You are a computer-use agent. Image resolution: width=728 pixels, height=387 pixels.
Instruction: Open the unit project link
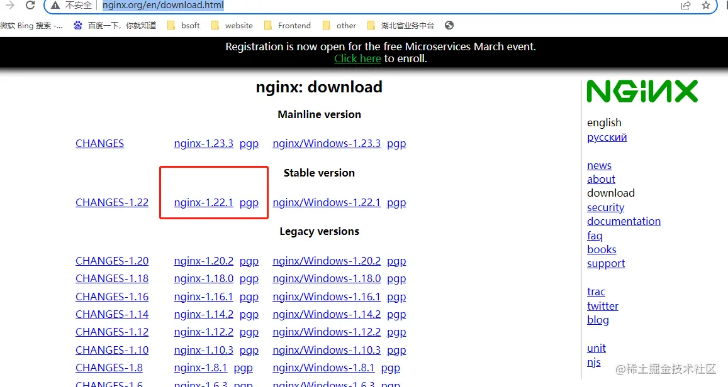[596, 348]
